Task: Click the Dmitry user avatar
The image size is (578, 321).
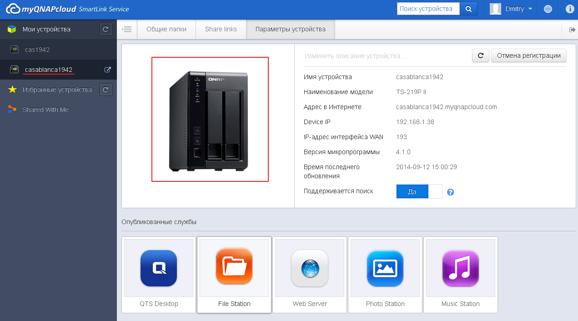Action: pyautogui.click(x=495, y=9)
